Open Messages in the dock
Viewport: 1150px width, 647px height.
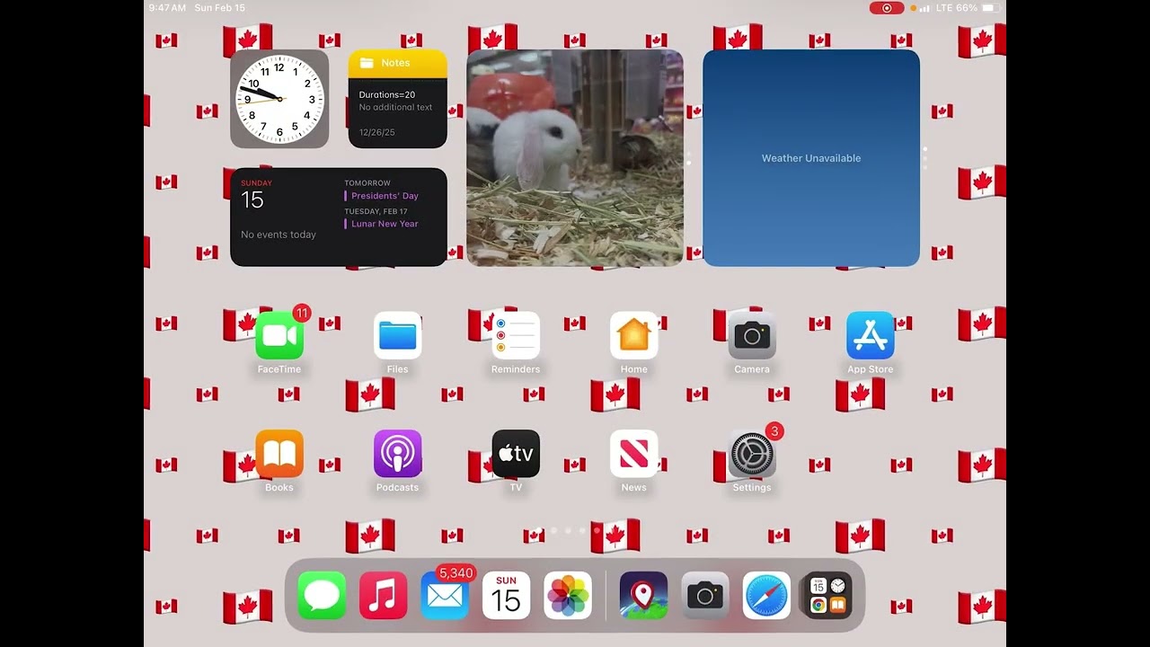pyautogui.click(x=322, y=596)
